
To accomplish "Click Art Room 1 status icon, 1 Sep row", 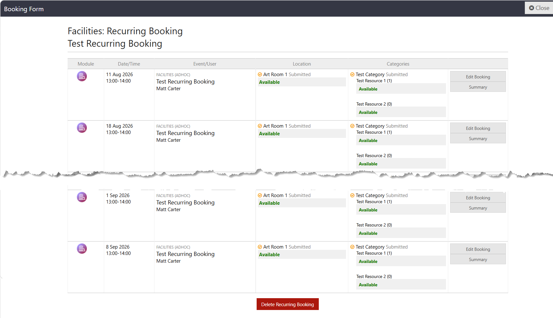I will (x=260, y=195).
